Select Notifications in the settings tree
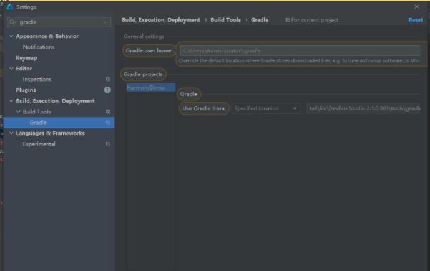The width and height of the screenshot is (430, 271). tap(39, 47)
